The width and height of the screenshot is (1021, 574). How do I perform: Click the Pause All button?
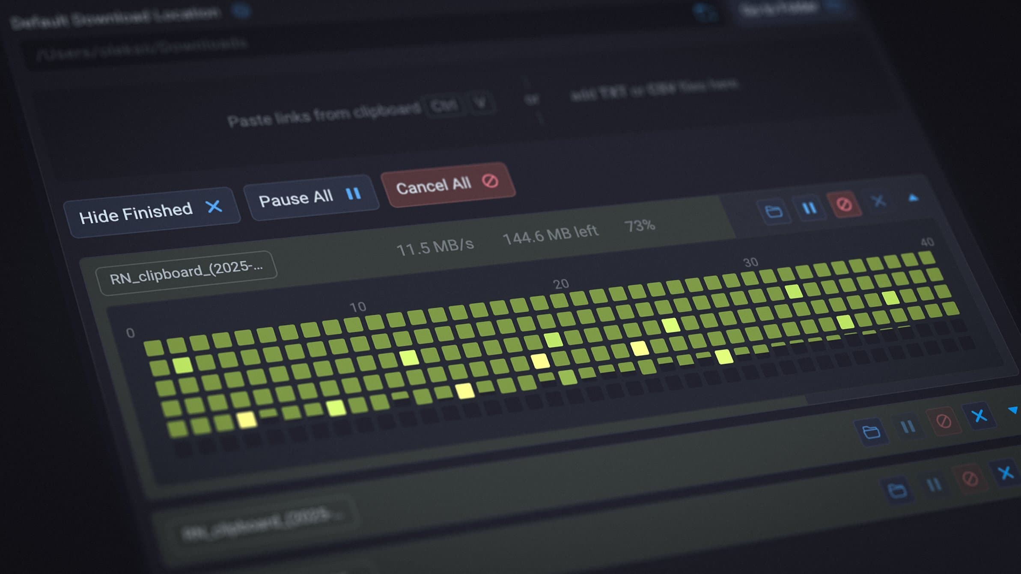(311, 198)
